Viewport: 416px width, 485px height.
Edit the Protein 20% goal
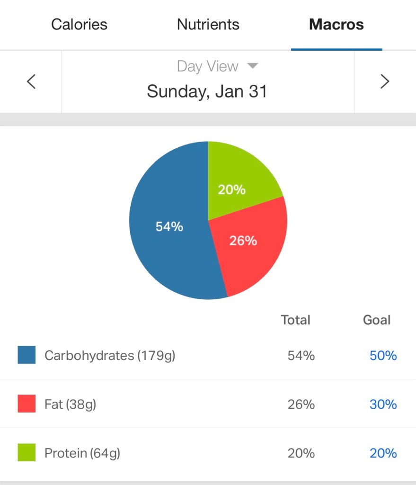[x=383, y=453]
